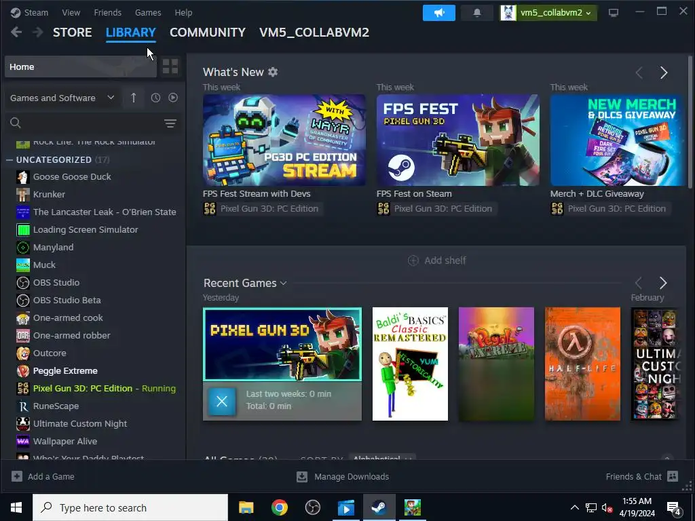Click the Manage Downloads icon
695x521 pixels.
(302, 476)
